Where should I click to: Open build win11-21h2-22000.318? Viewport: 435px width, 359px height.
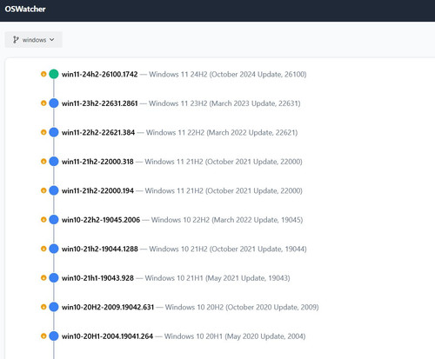click(x=97, y=162)
